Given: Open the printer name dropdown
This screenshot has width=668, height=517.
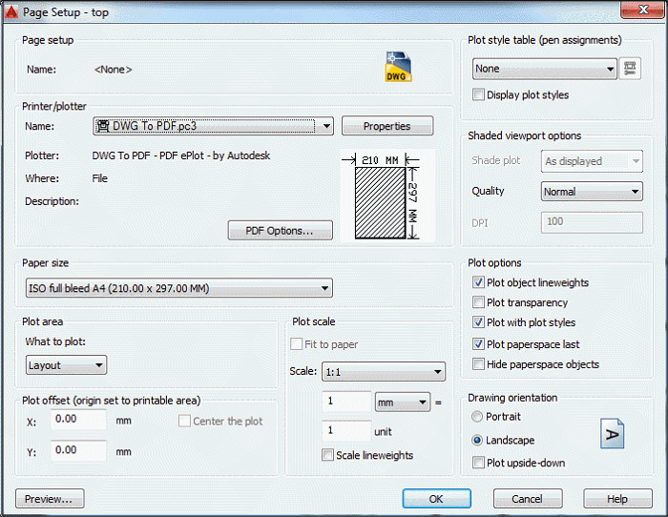Looking at the screenshot, I should (326, 126).
